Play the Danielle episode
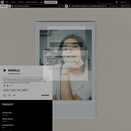 click(5, 70)
